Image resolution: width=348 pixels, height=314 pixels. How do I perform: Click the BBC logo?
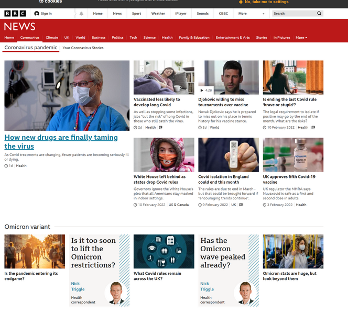point(15,14)
